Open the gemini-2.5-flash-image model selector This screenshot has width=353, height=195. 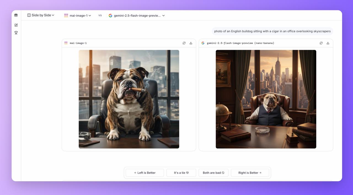137,15
